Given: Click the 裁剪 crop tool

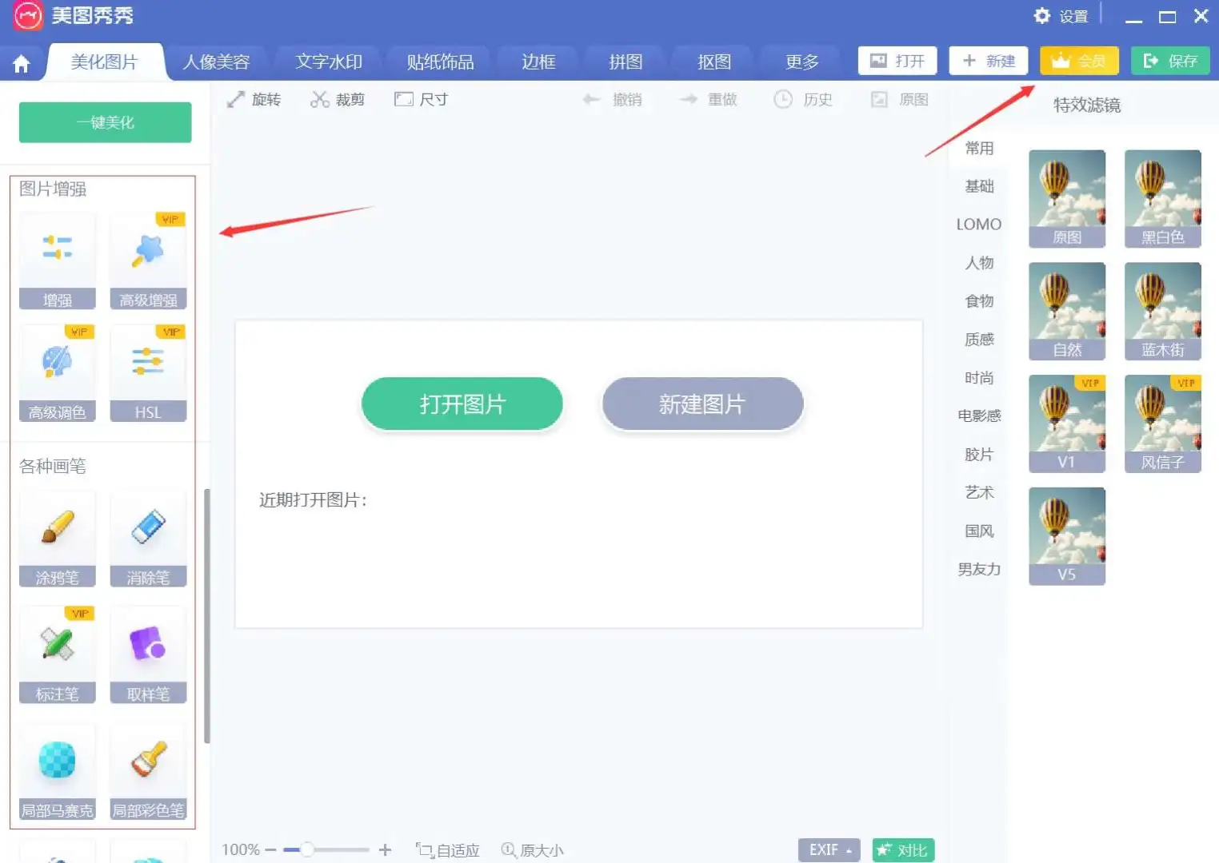Looking at the screenshot, I should 338,99.
